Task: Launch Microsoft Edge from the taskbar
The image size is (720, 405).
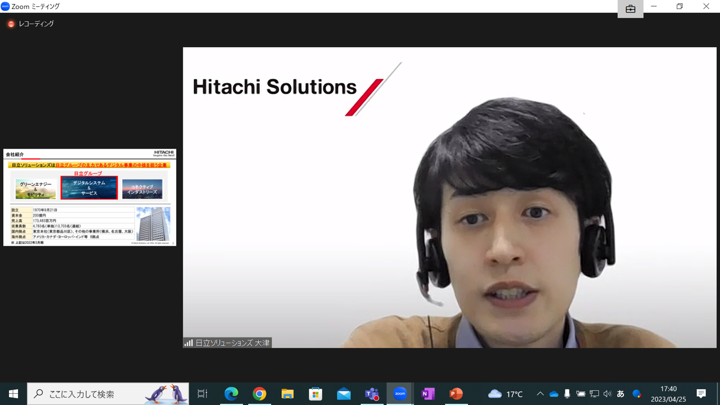Action: (231, 394)
